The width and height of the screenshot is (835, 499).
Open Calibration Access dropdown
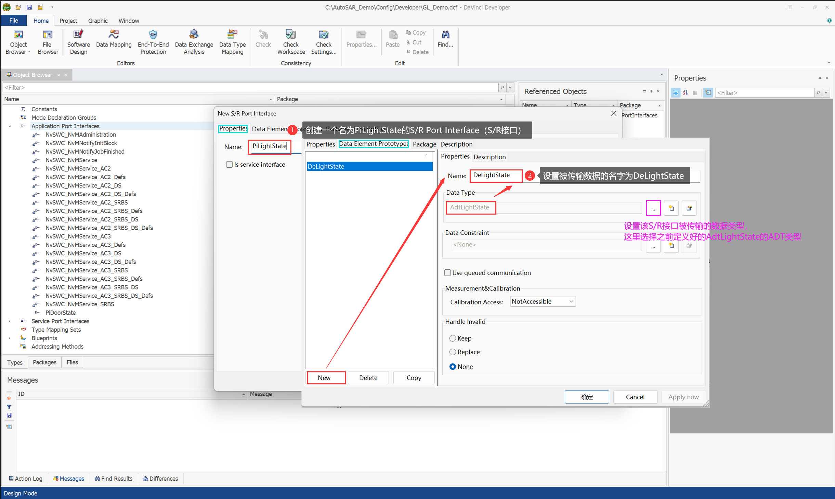[543, 302]
